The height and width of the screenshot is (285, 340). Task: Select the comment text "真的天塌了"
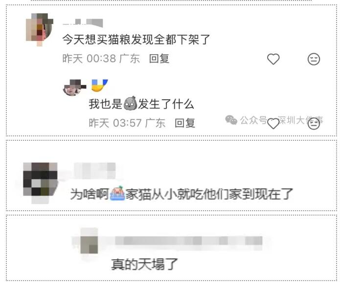click(x=144, y=264)
